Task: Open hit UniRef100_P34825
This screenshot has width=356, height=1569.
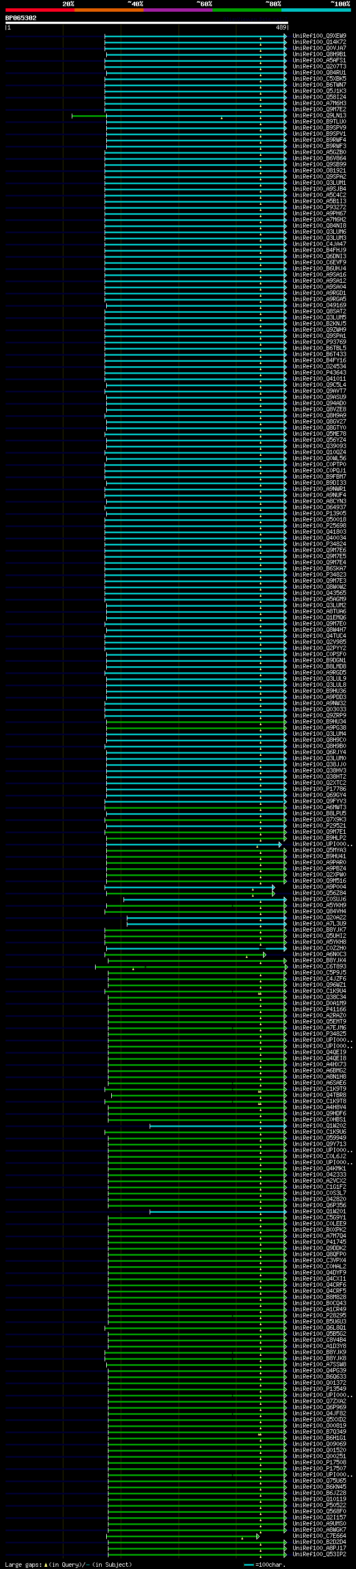Action: pyautogui.click(x=319, y=1034)
